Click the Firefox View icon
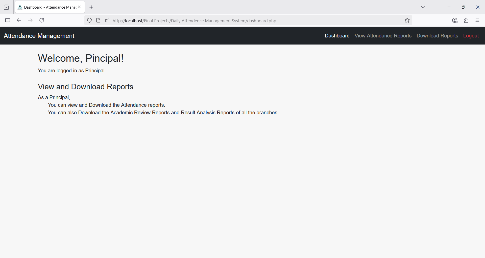485x258 pixels. 6,7
